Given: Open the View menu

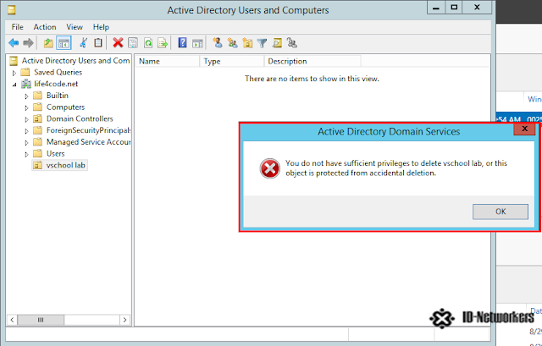Looking at the screenshot, I should click(75, 27).
